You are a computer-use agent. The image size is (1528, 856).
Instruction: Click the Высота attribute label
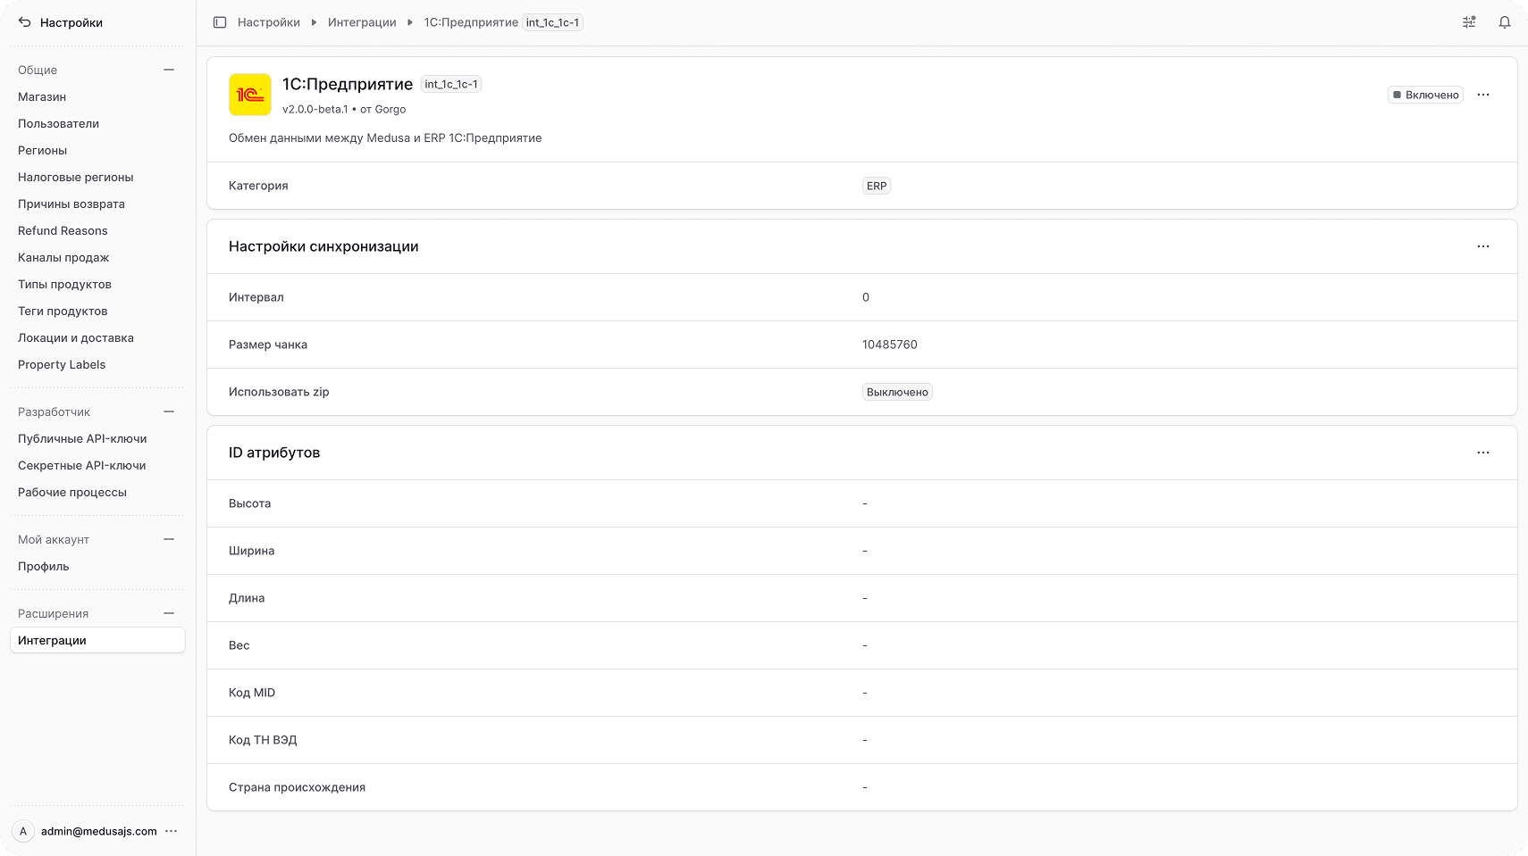(249, 503)
